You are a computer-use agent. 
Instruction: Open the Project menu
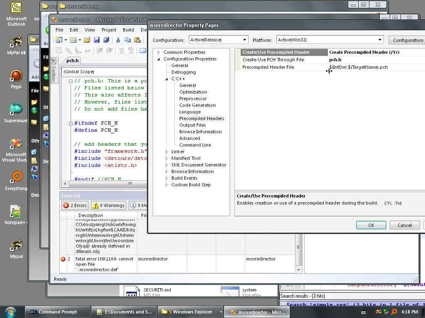[x=109, y=30]
